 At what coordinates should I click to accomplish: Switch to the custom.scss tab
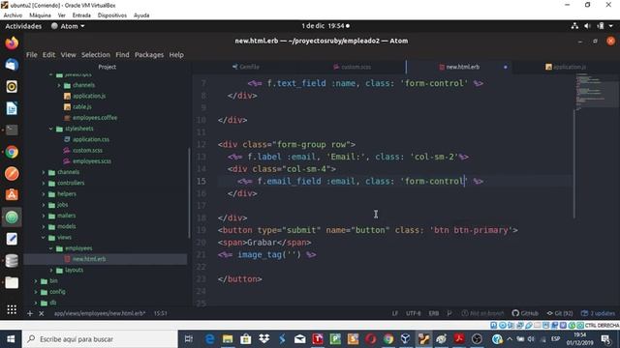coord(353,67)
